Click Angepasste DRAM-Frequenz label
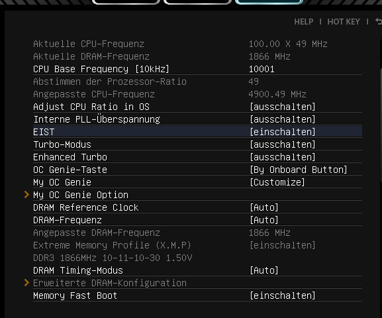 coord(97,233)
